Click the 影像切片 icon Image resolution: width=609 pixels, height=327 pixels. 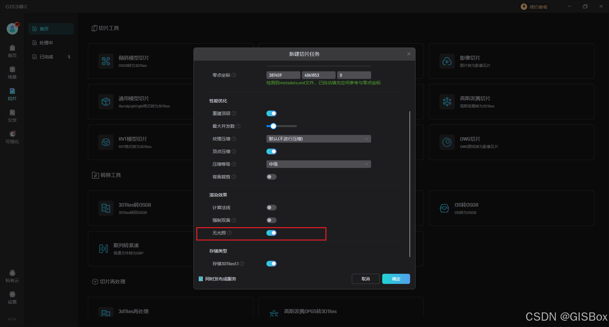point(447,61)
